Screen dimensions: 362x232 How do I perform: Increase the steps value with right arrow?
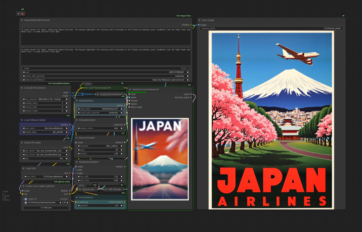(x=122, y=150)
